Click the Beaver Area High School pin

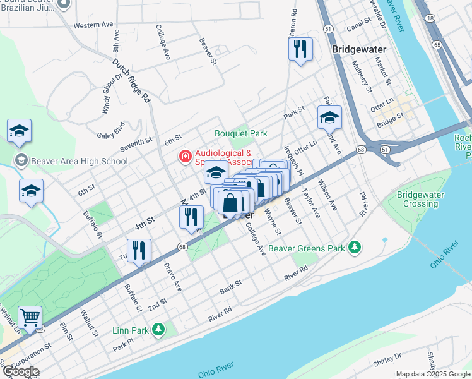[21, 161]
